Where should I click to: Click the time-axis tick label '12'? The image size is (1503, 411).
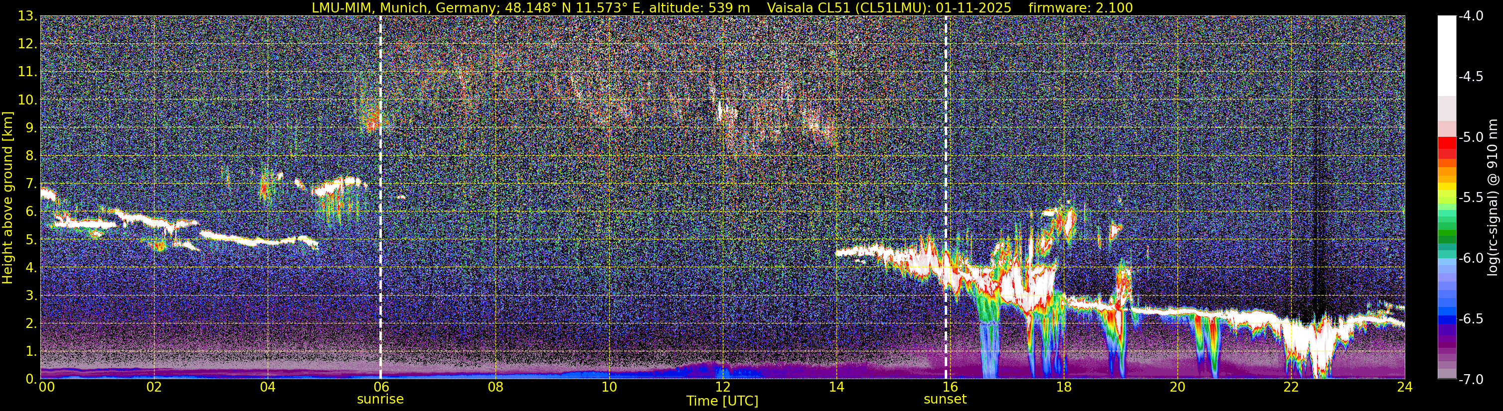coord(723,387)
